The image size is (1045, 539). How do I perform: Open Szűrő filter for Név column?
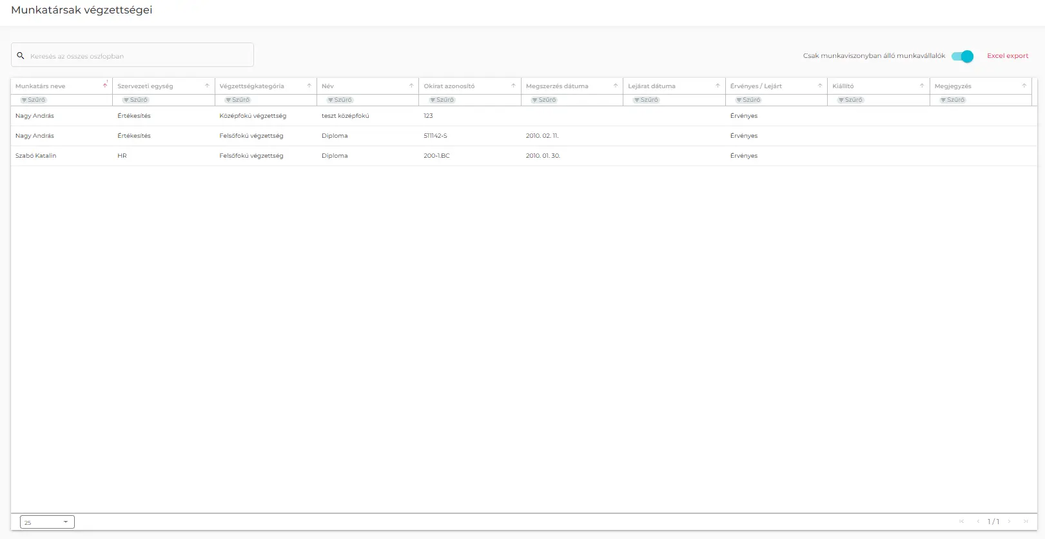340,100
